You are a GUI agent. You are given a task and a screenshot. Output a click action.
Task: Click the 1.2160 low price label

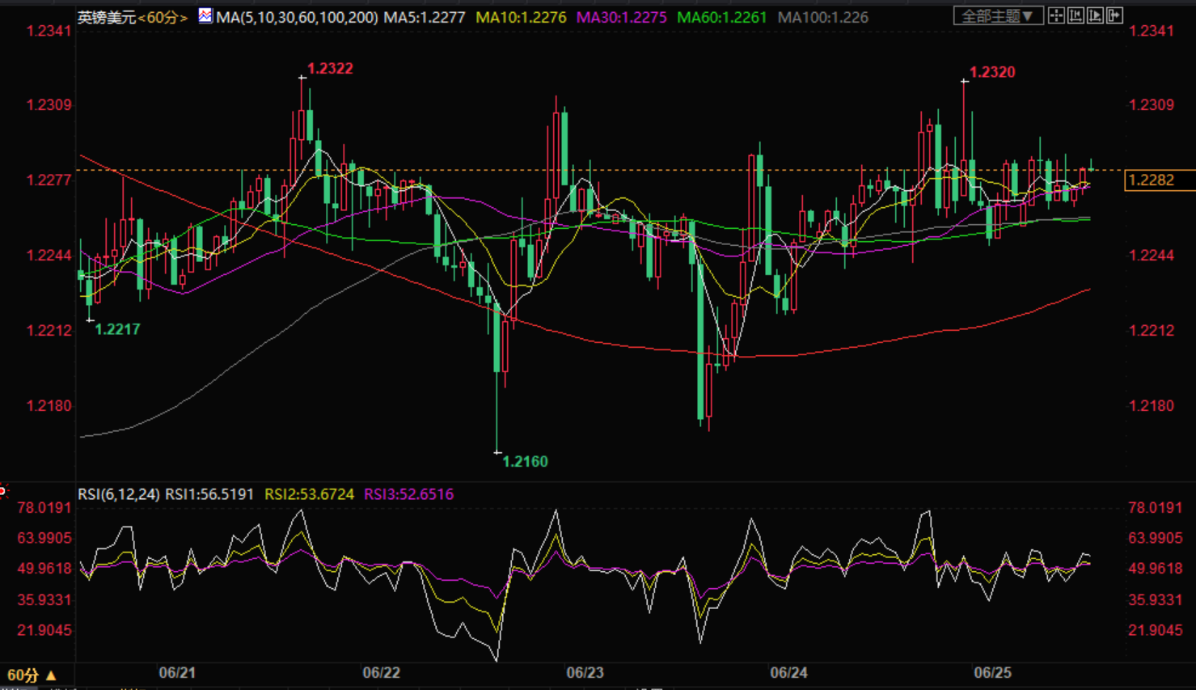[x=525, y=462]
